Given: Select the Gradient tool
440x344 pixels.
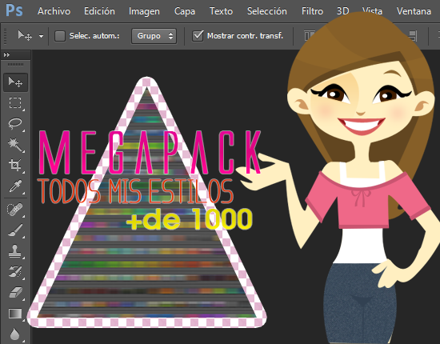Looking at the screenshot, I should coord(15,314).
